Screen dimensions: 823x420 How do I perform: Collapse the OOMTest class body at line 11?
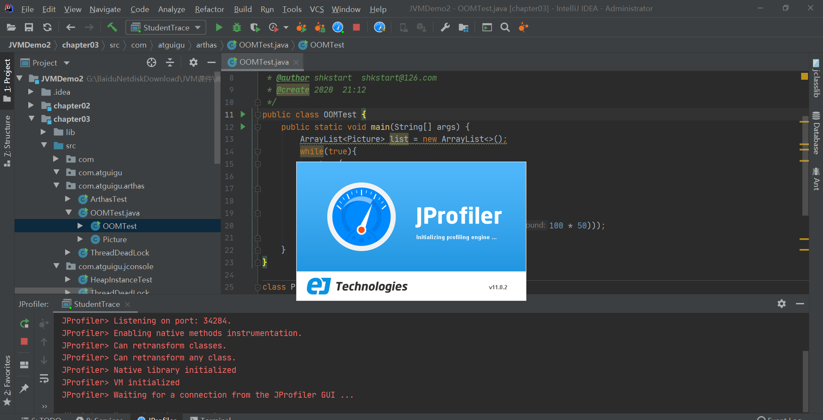258,115
